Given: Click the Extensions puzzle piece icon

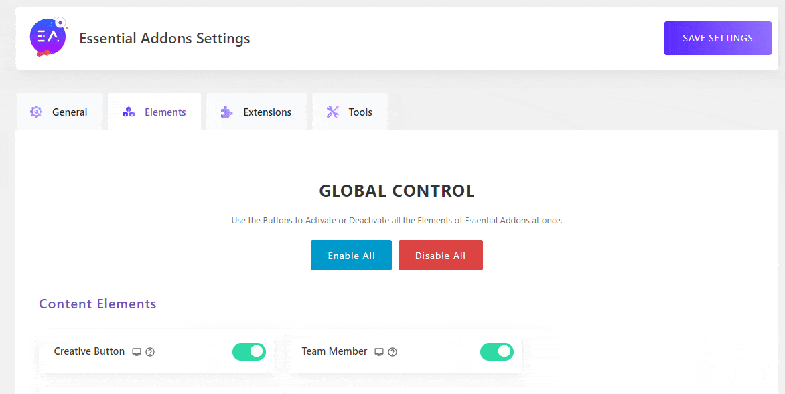Looking at the screenshot, I should (x=227, y=112).
